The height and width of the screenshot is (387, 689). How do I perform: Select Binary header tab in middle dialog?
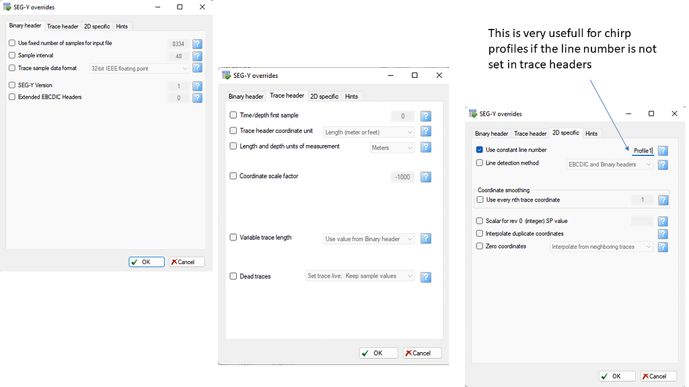(x=246, y=96)
